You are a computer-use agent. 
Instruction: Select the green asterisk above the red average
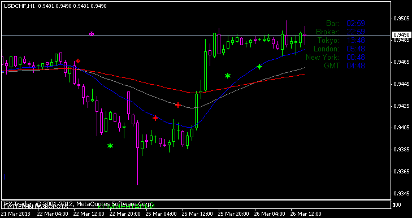[x=228, y=76]
